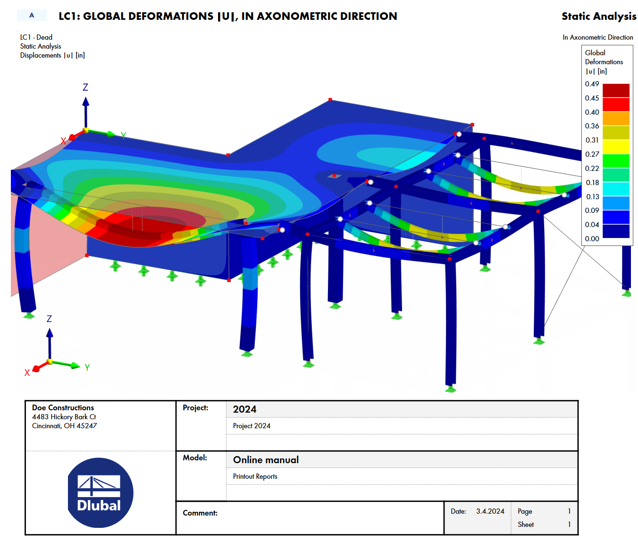Click the blue 'A' badge beside the title
The height and width of the screenshot is (542, 638).
(x=32, y=15)
